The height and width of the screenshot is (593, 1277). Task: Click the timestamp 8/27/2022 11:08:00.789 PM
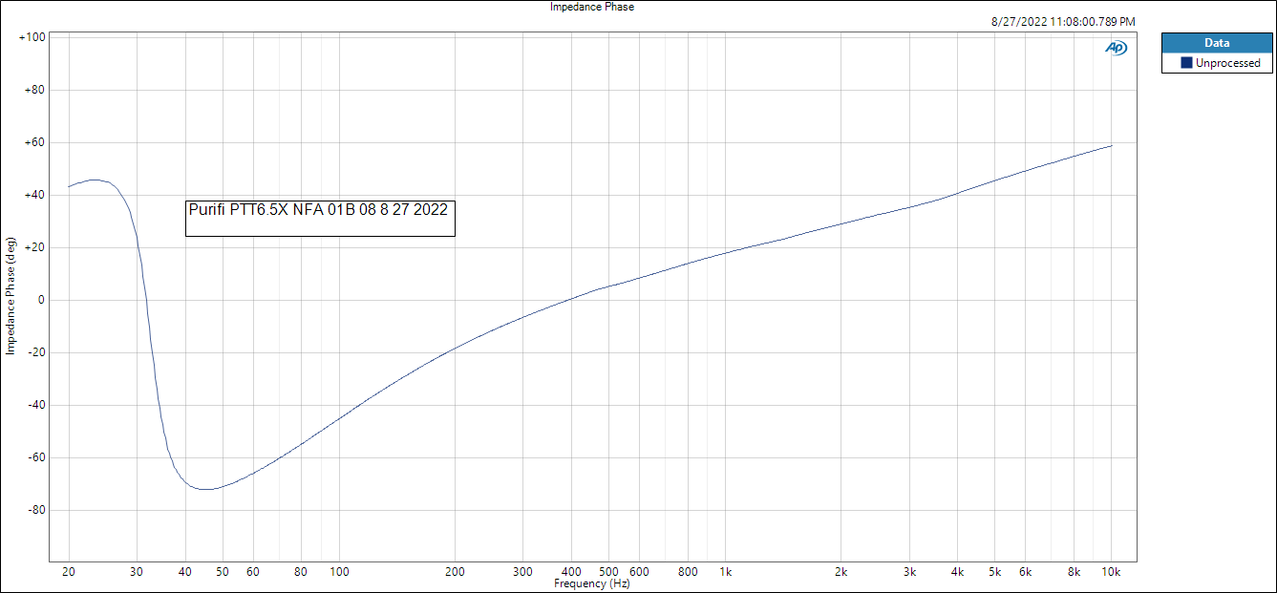coord(1062,21)
